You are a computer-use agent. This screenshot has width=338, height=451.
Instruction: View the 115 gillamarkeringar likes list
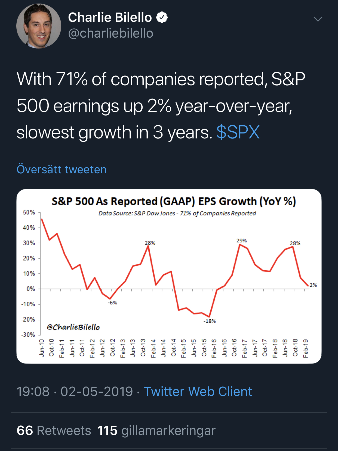click(x=156, y=431)
